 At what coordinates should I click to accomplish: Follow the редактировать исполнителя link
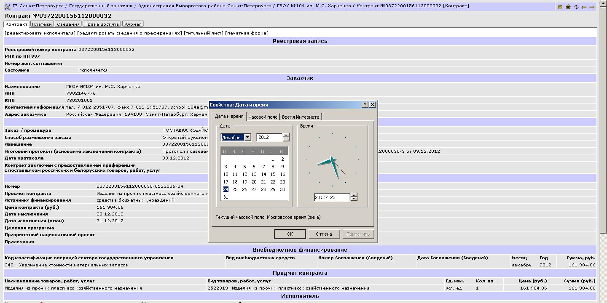[40, 33]
